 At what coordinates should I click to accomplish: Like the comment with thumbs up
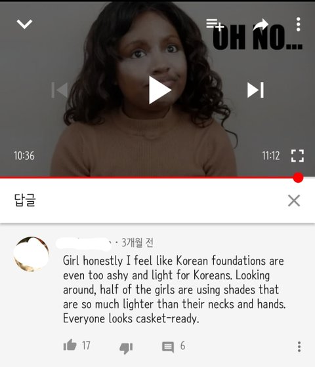(70, 345)
